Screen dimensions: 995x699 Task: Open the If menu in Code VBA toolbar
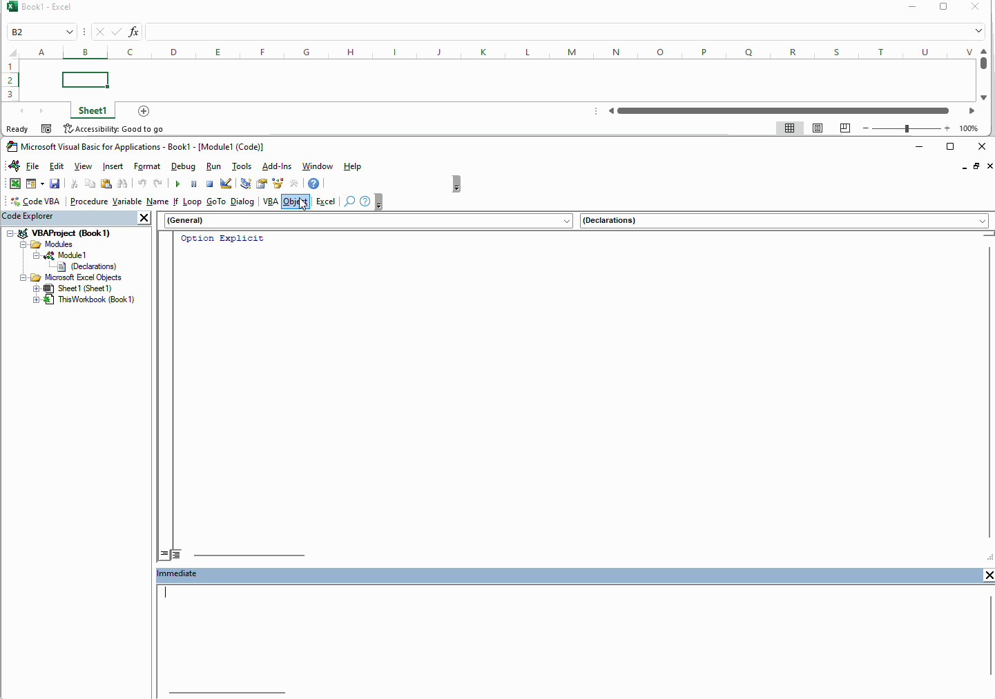click(x=175, y=201)
